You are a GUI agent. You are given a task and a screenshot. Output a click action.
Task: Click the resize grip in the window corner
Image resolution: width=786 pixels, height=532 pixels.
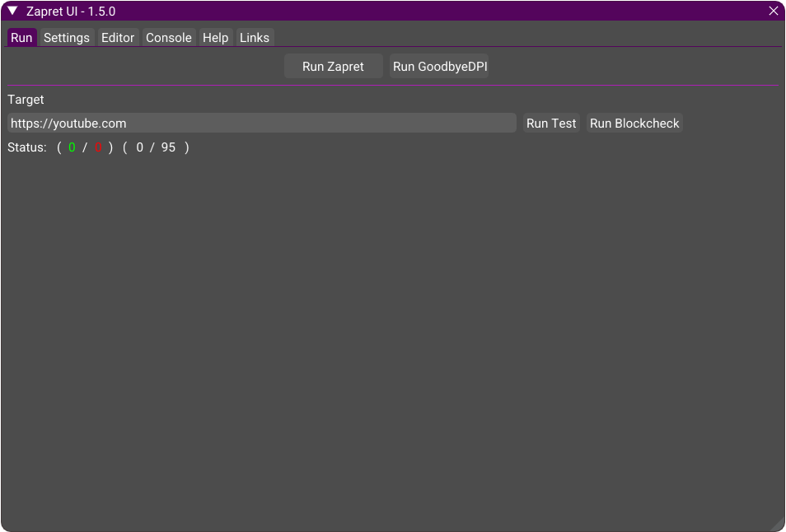click(x=777, y=524)
